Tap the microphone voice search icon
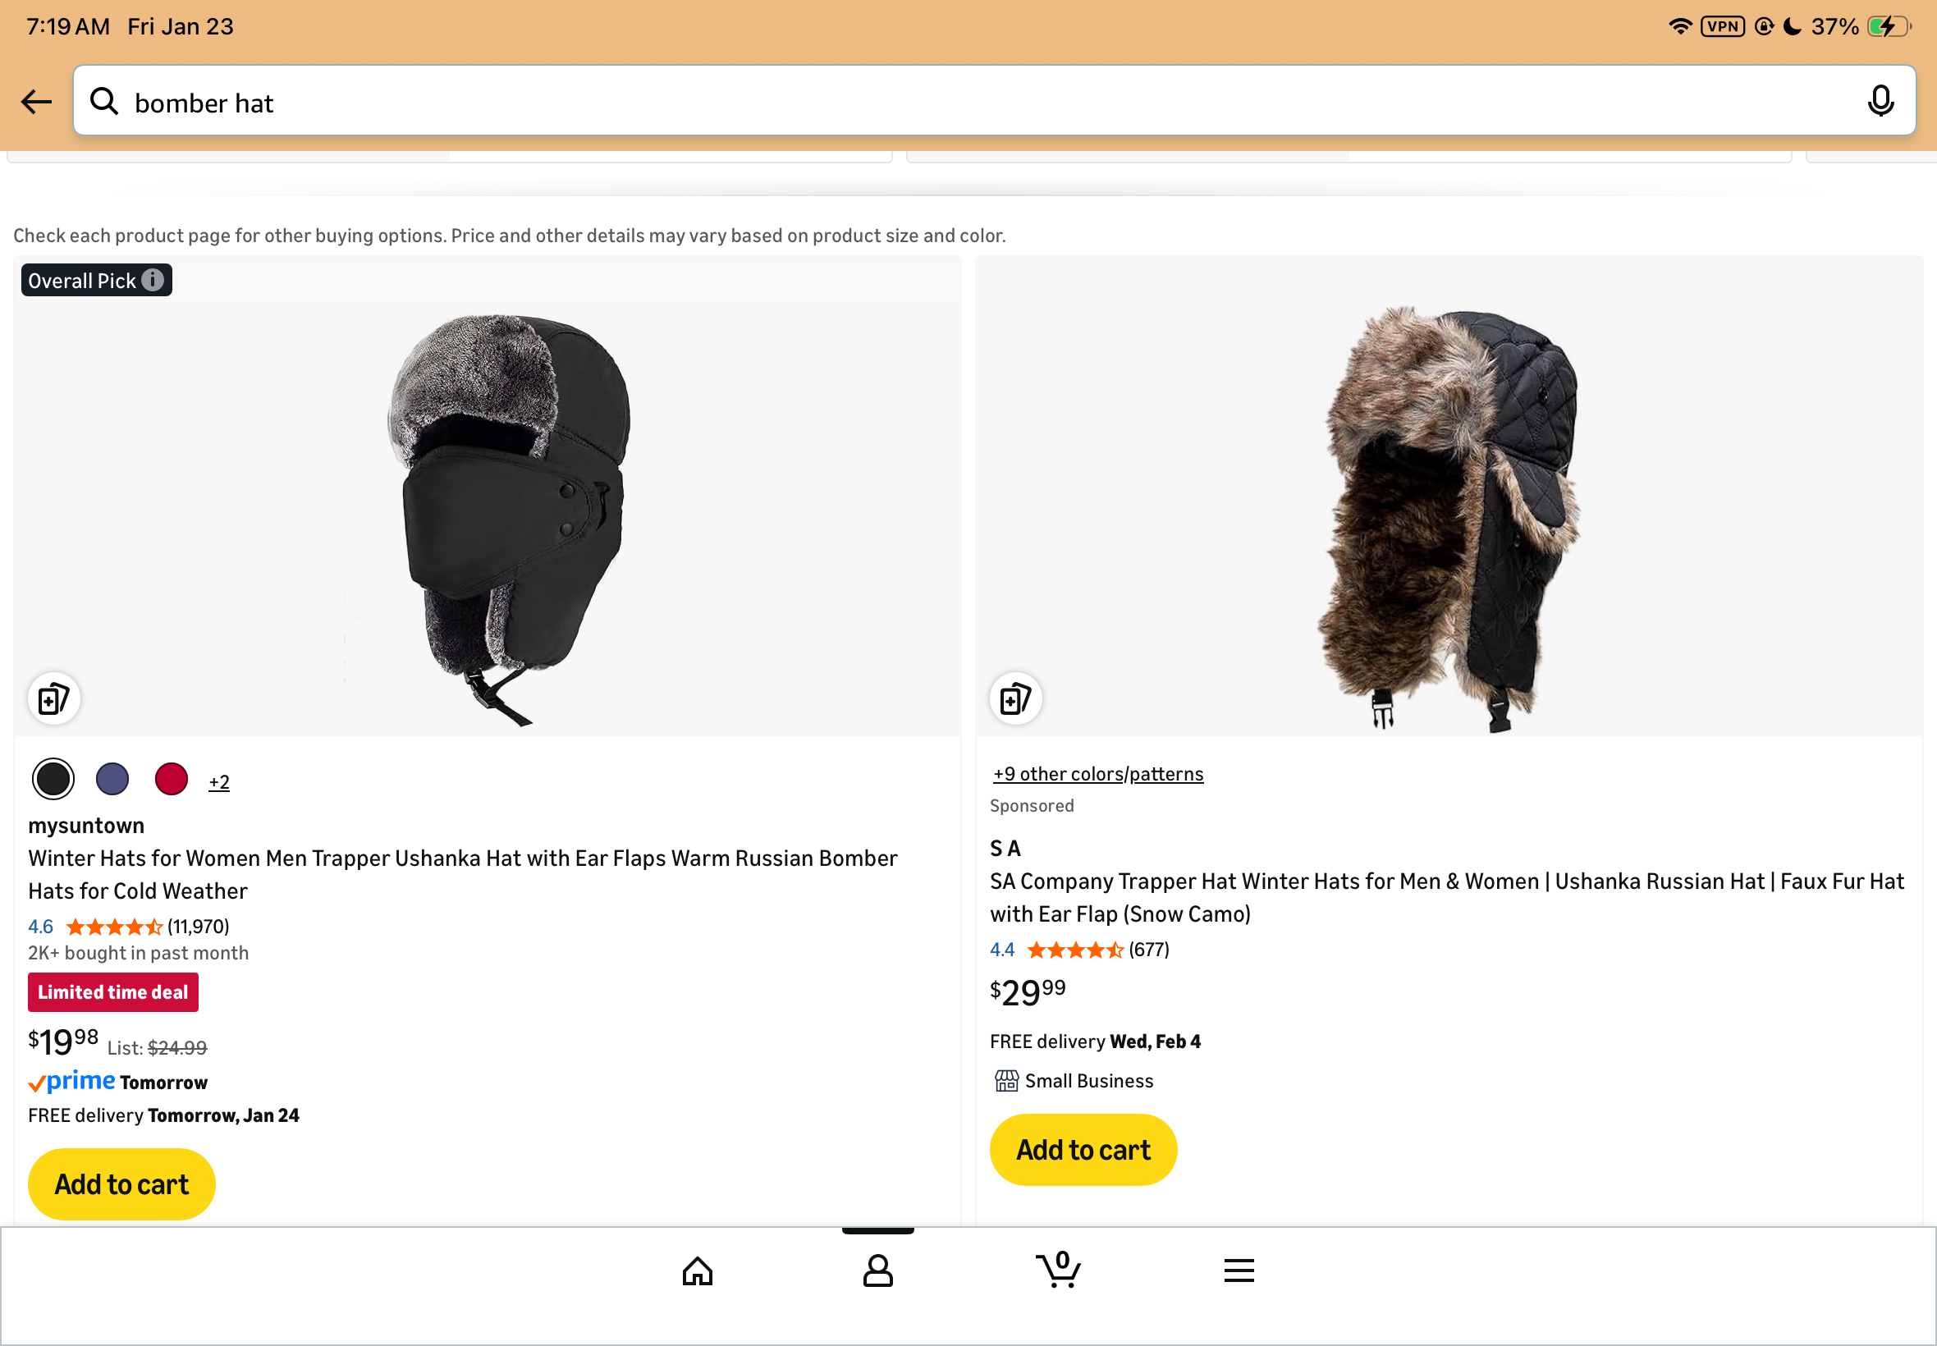Screen dimensions: 1937x1346 coord(1880,101)
